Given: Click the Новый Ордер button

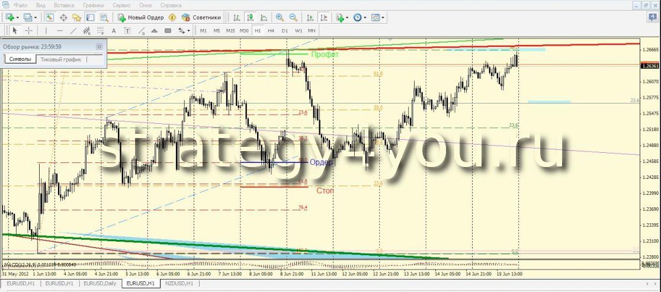Looking at the screenshot, I should pos(142,18).
